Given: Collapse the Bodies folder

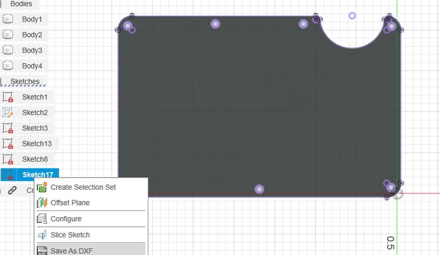Looking at the screenshot, I should 21,4.
